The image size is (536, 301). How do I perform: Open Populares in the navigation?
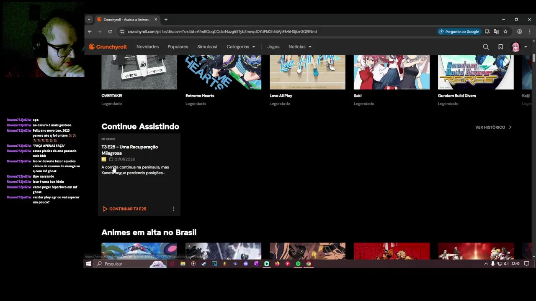178,47
